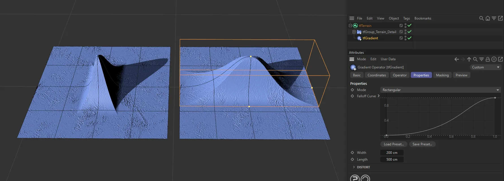This screenshot has height=181, width=504.
Task: Expand the DISTORT section
Action: coord(354,167)
